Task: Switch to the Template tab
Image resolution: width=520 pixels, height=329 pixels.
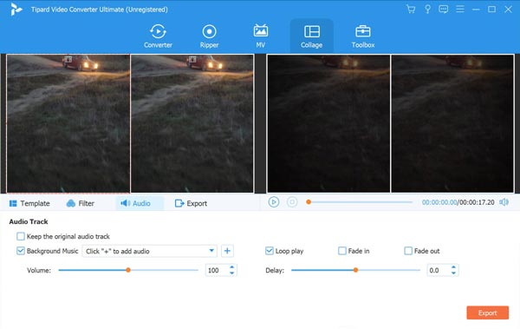Action: [29, 203]
